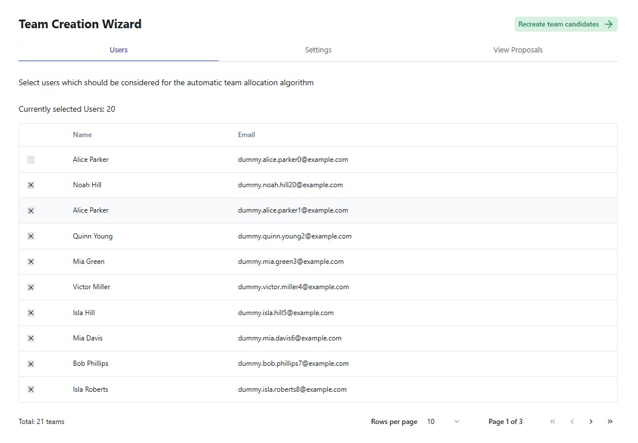Switch to the Settings tab
This screenshot has height=443, width=638.
coord(318,50)
